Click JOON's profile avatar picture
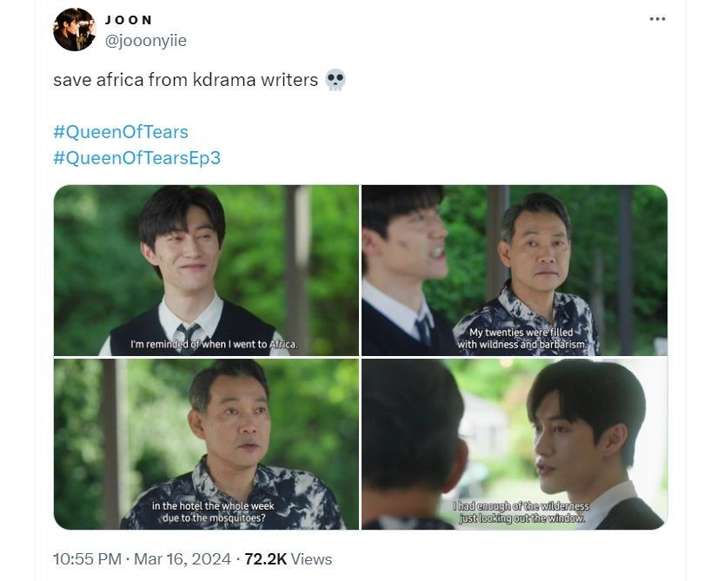The image size is (717, 581). pyautogui.click(x=75, y=30)
